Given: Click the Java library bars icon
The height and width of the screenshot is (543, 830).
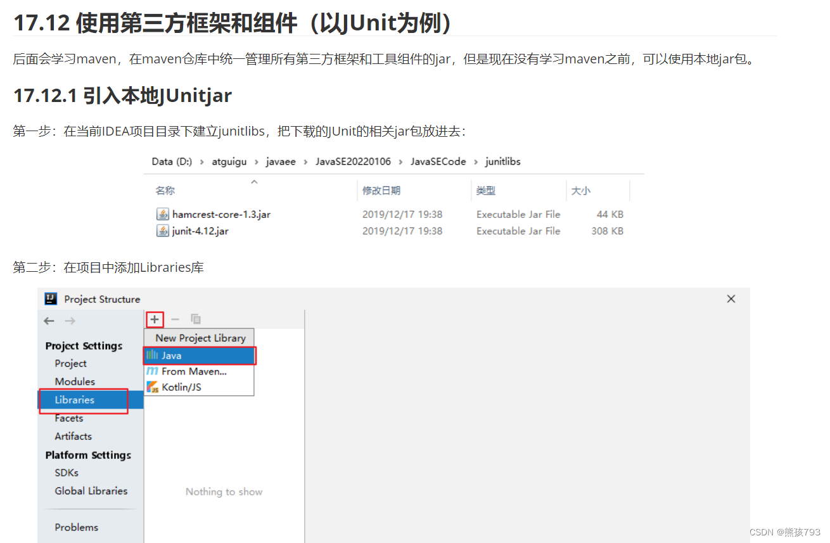Looking at the screenshot, I should tap(152, 355).
